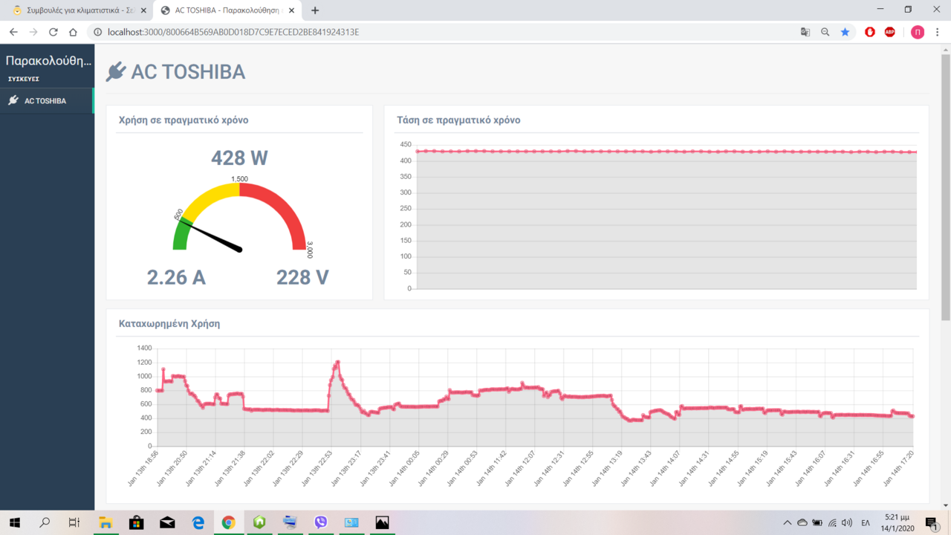This screenshot has height=535, width=951.
Task: Click the 2.26 A current reading
Action: (x=176, y=277)
